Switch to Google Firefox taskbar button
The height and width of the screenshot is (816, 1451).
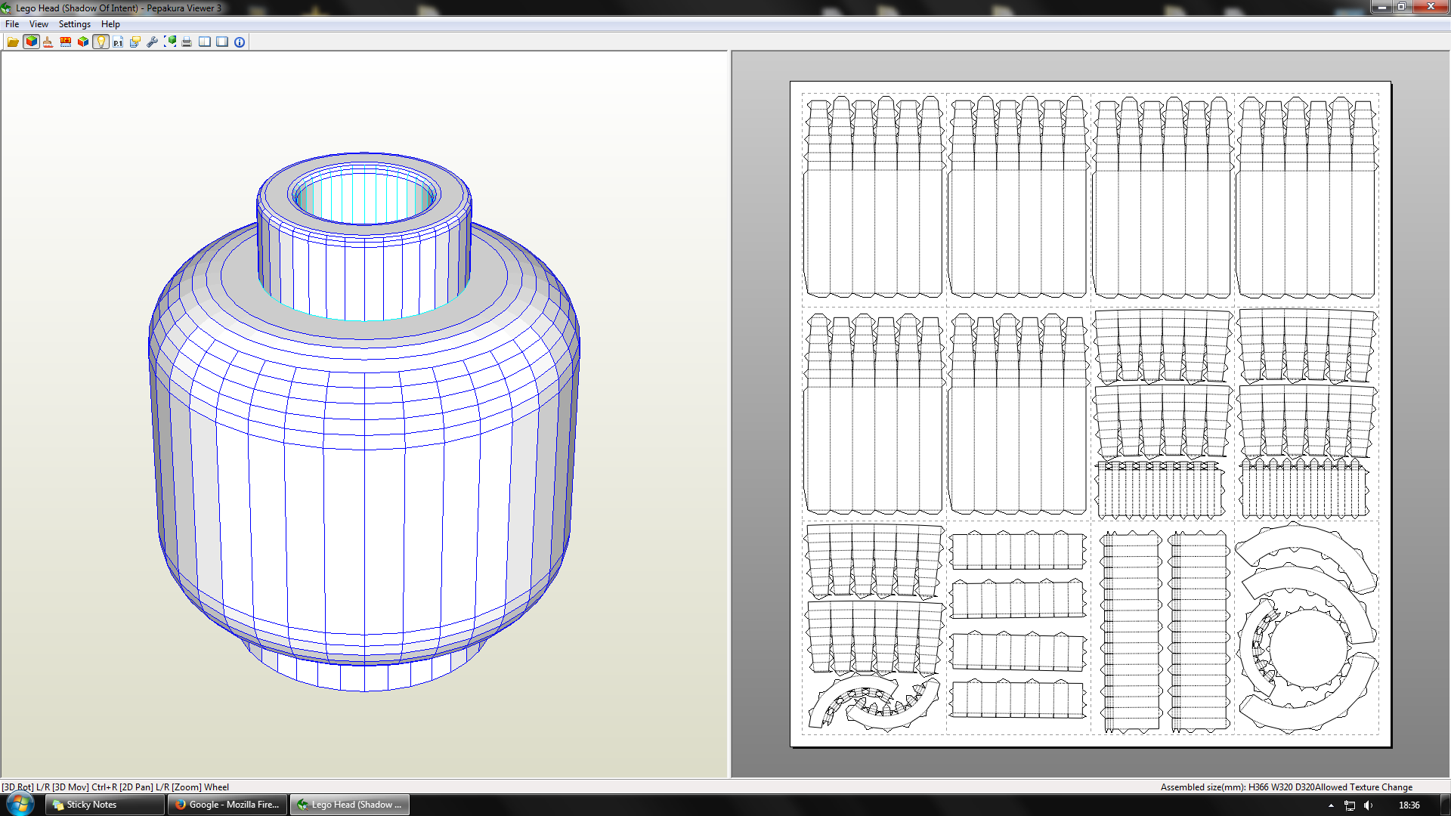(x=227, y=805)
